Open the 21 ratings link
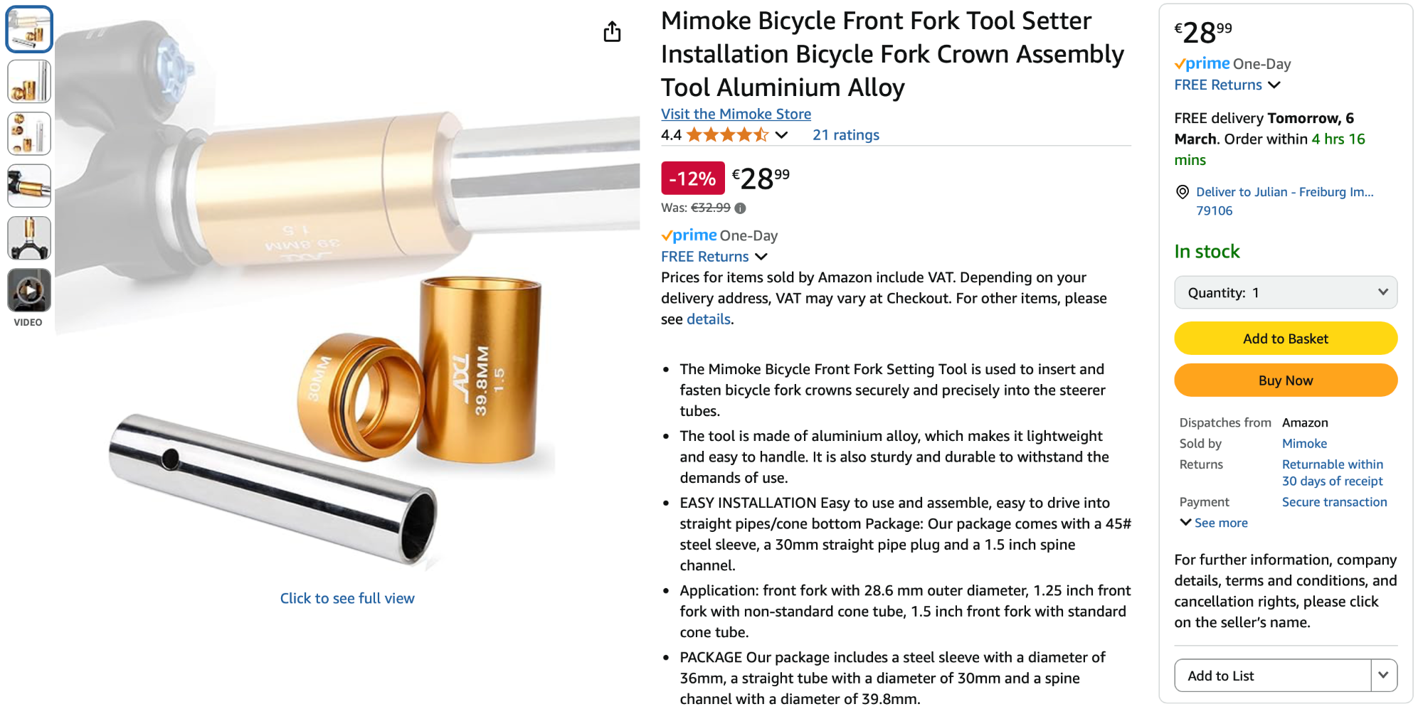Image resolution: width=1423 pixels, height=714 pixels. [845, 135]
